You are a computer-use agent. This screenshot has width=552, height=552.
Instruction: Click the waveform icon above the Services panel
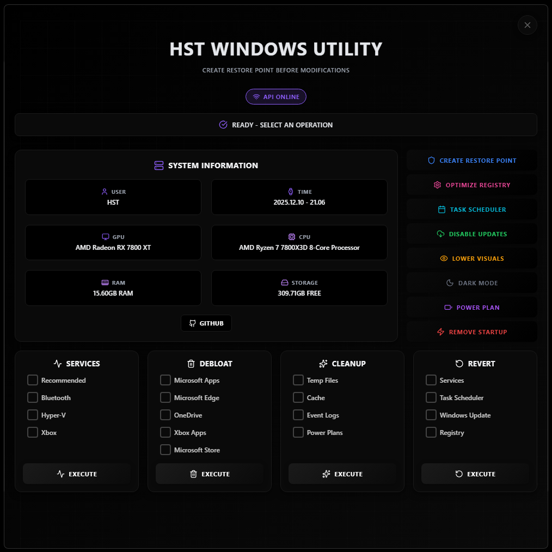(57, 363)
